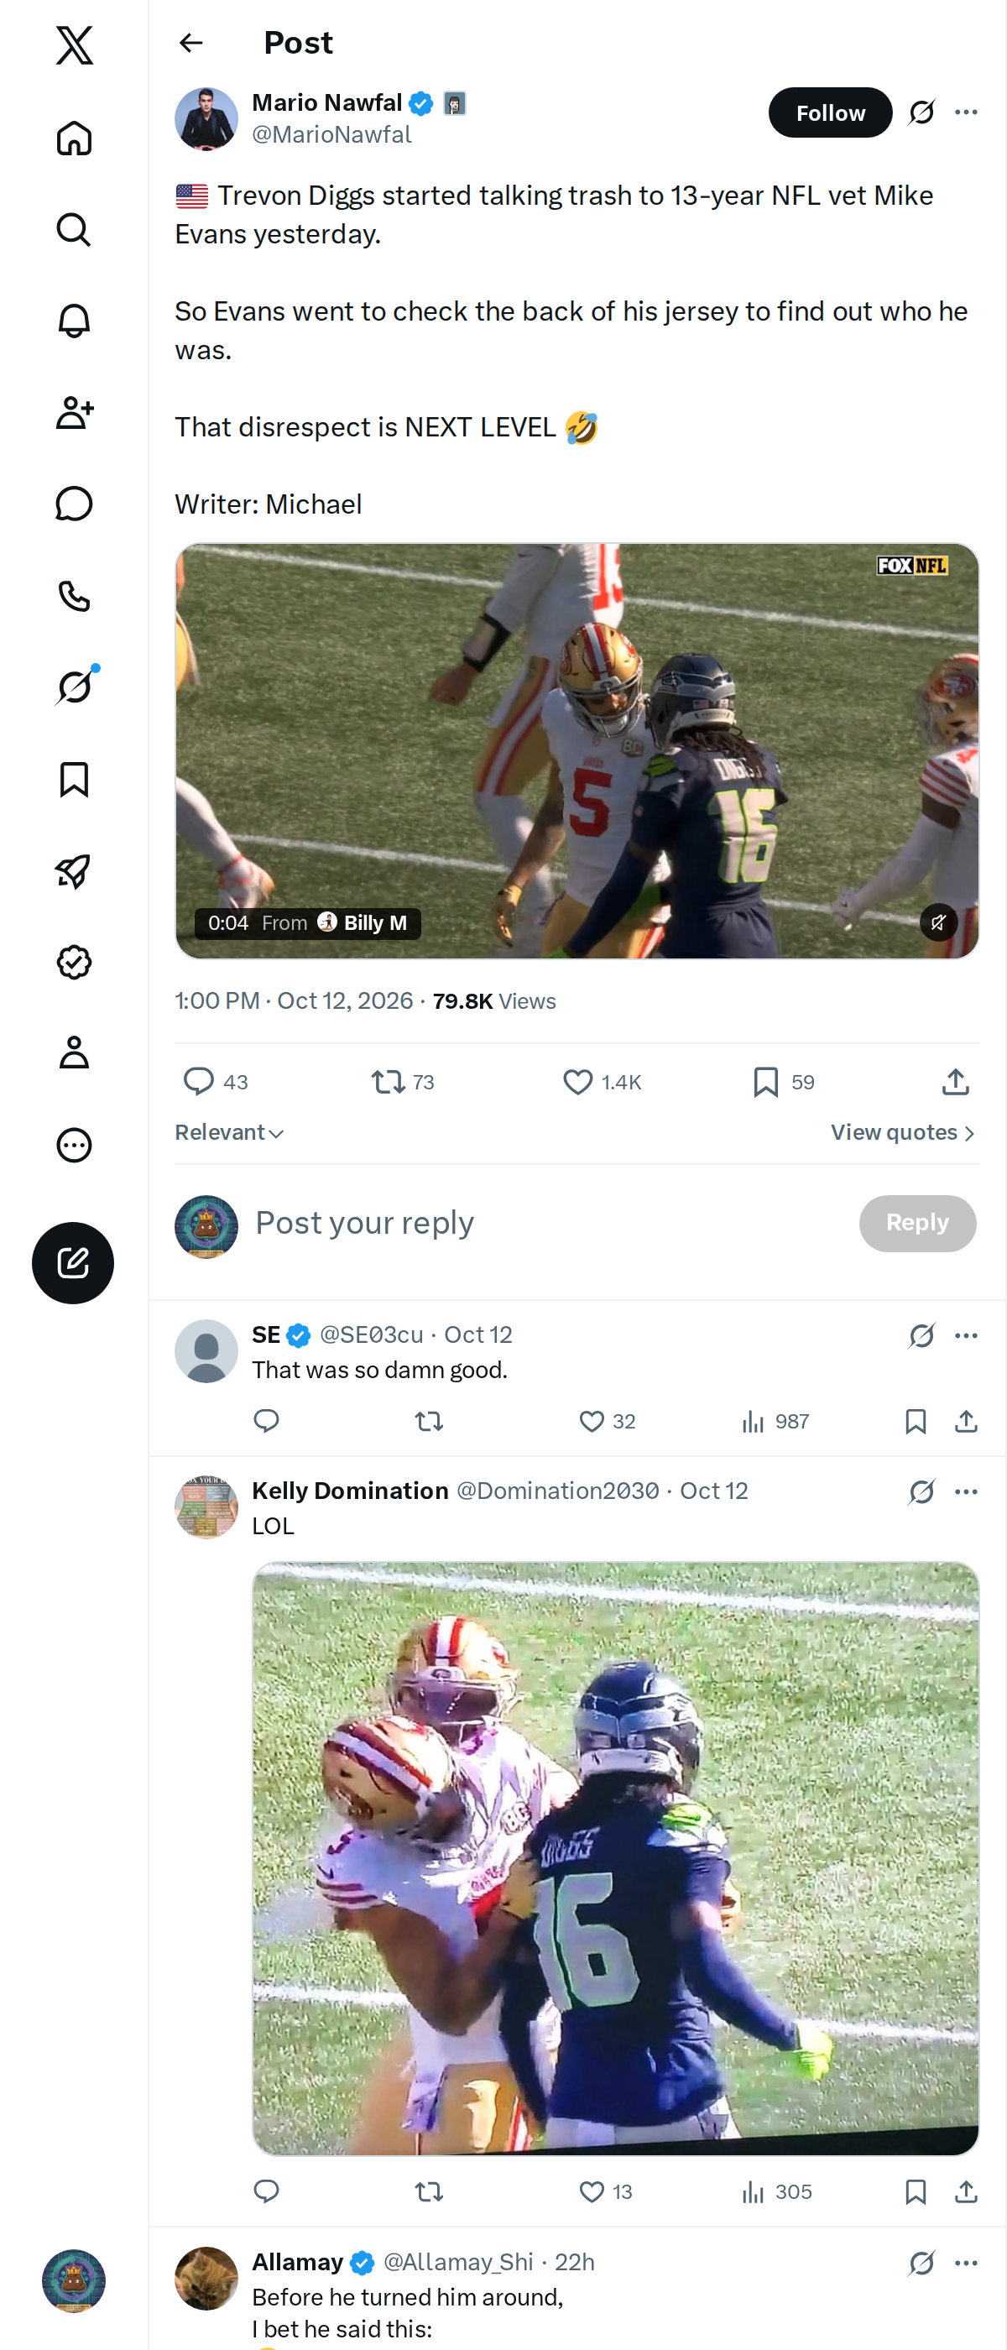The height and width of the screenshot is (2350, 1007).
Task: Open the More circle menu in sidebar
Action: click(74, 1145)
